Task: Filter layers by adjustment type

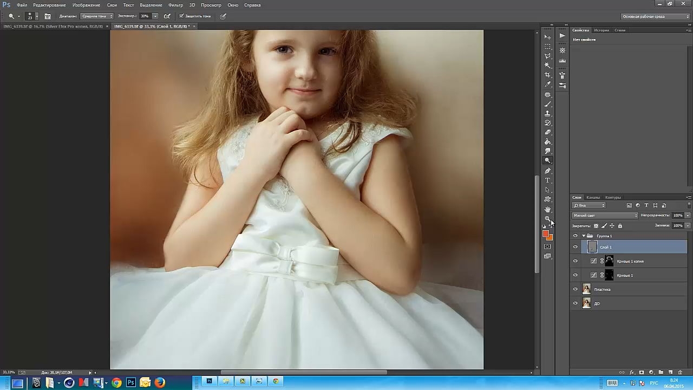Action: [x=638, y=206]
